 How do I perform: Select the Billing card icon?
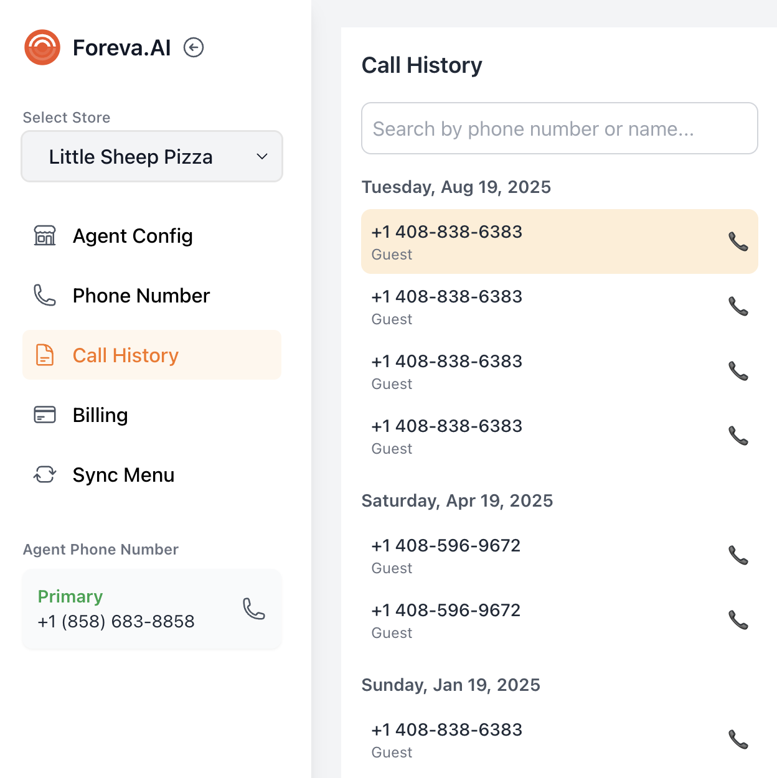44,415
